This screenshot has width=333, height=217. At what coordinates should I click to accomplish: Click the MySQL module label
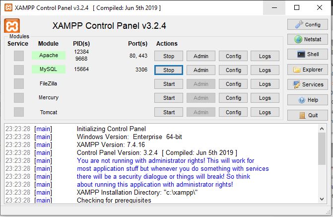tap(49, 70)
